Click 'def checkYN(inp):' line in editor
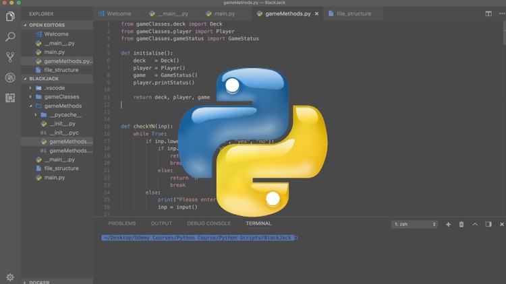Screen dimensions: 506x284 (147, 127)
